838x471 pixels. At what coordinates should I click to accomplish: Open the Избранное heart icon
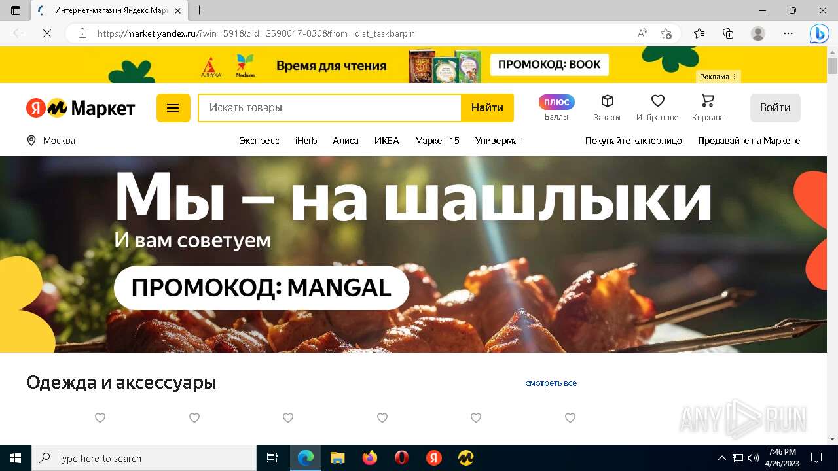coord(657,108)
